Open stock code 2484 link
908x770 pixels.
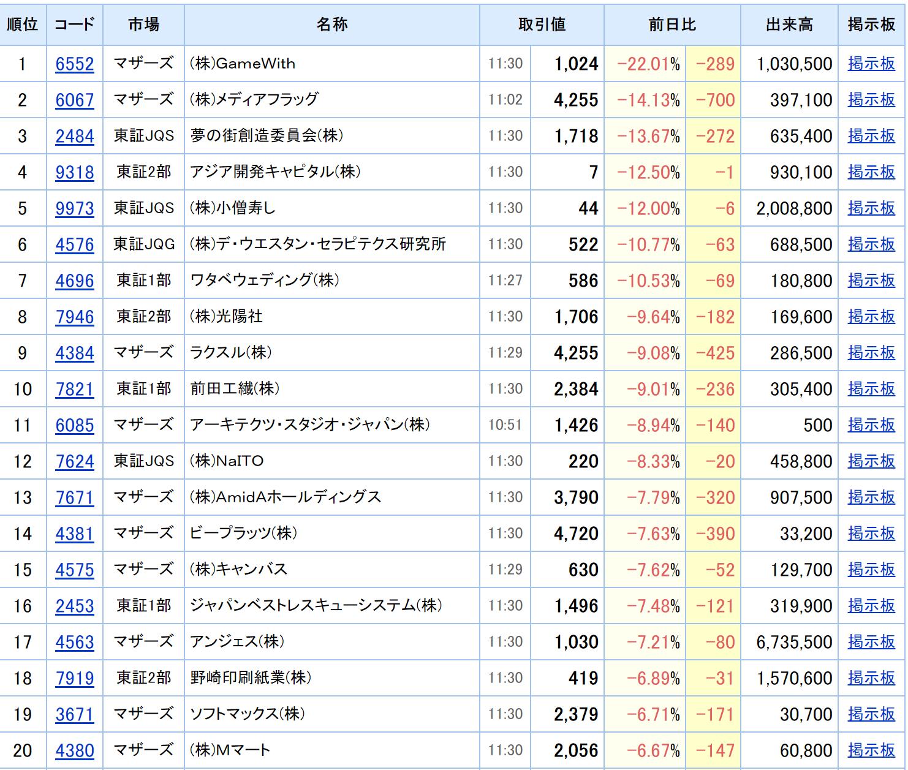(75, 136)
